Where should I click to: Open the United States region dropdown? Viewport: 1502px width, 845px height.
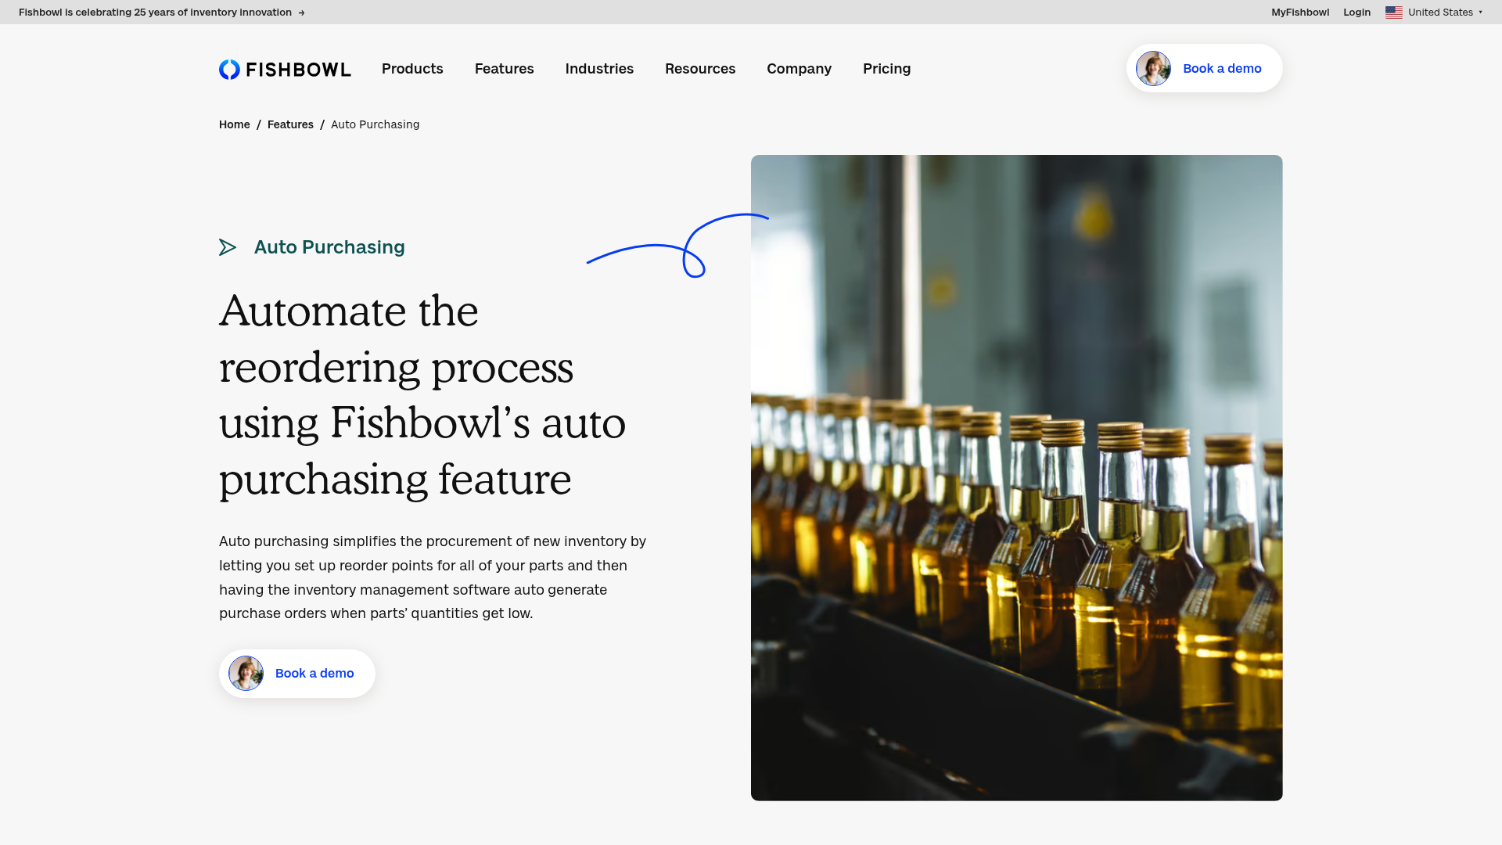coord(1434,13)
